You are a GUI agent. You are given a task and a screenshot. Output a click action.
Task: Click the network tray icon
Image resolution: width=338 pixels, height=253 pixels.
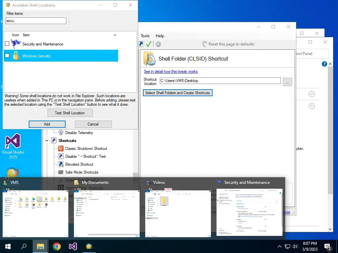click(x=287, y=246)
